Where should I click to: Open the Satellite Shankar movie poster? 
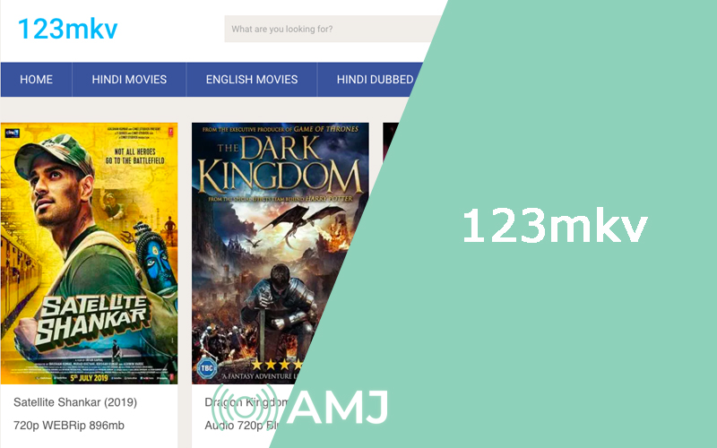coord(89,253)
